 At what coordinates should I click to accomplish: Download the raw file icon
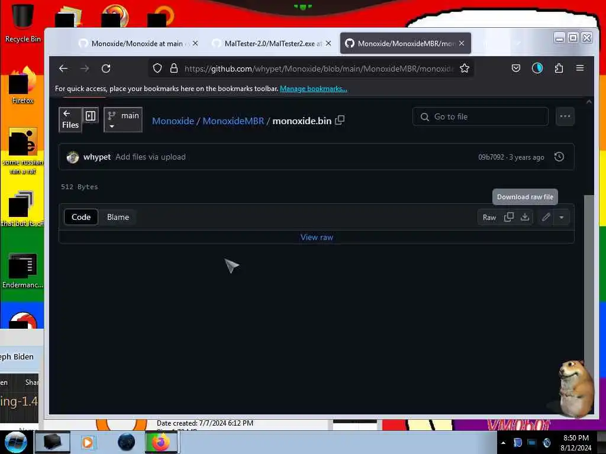[x=524, y=218]
